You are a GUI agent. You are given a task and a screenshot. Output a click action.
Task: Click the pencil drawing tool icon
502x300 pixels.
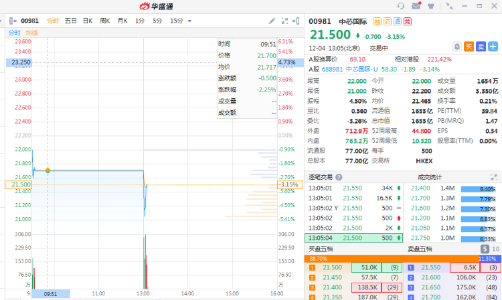point(272,21)
